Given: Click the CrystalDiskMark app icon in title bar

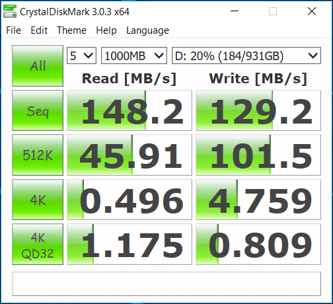Looking at the screenshot, I should [10, 11].
